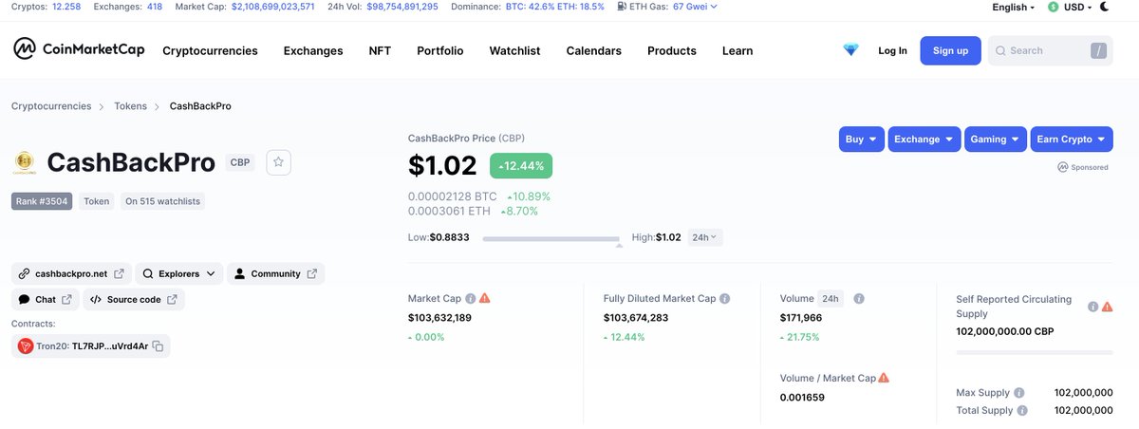Click the CashBackPro coin logo
The width and height of the screenshot is (1139, 429).
[x=25, y=163]
